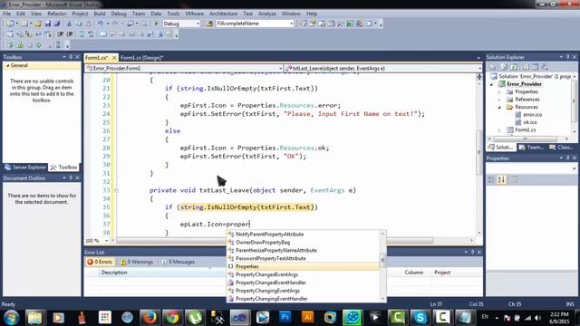Collapse the Resources folder node
The image size is (580, 326).
coord(499,107)
